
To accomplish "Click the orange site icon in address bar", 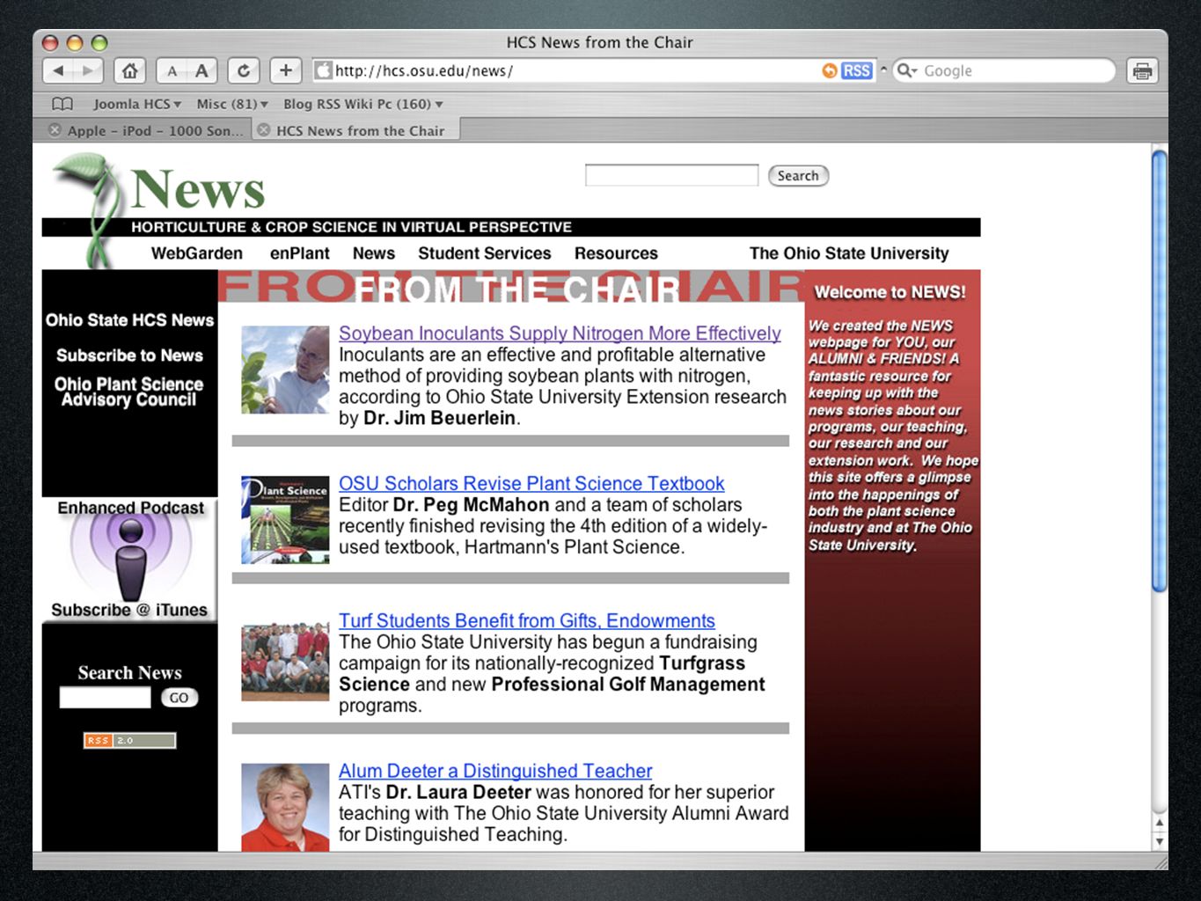I will pos(829,71).
